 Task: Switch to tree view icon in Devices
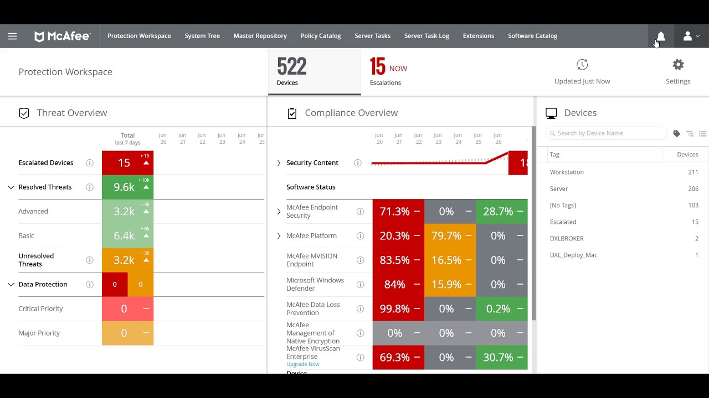click(x=690, y=134)
